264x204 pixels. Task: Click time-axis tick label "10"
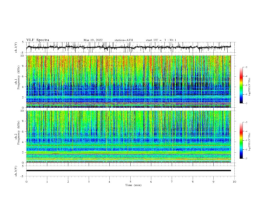234,182
